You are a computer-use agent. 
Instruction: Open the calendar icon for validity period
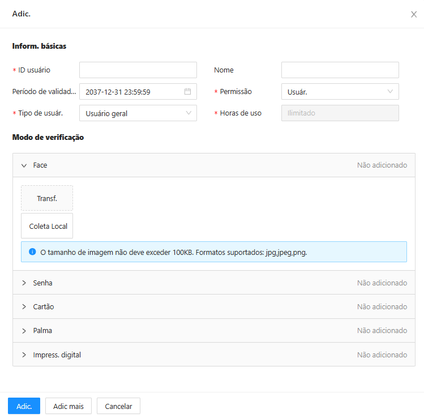click(x=187, y=91)
